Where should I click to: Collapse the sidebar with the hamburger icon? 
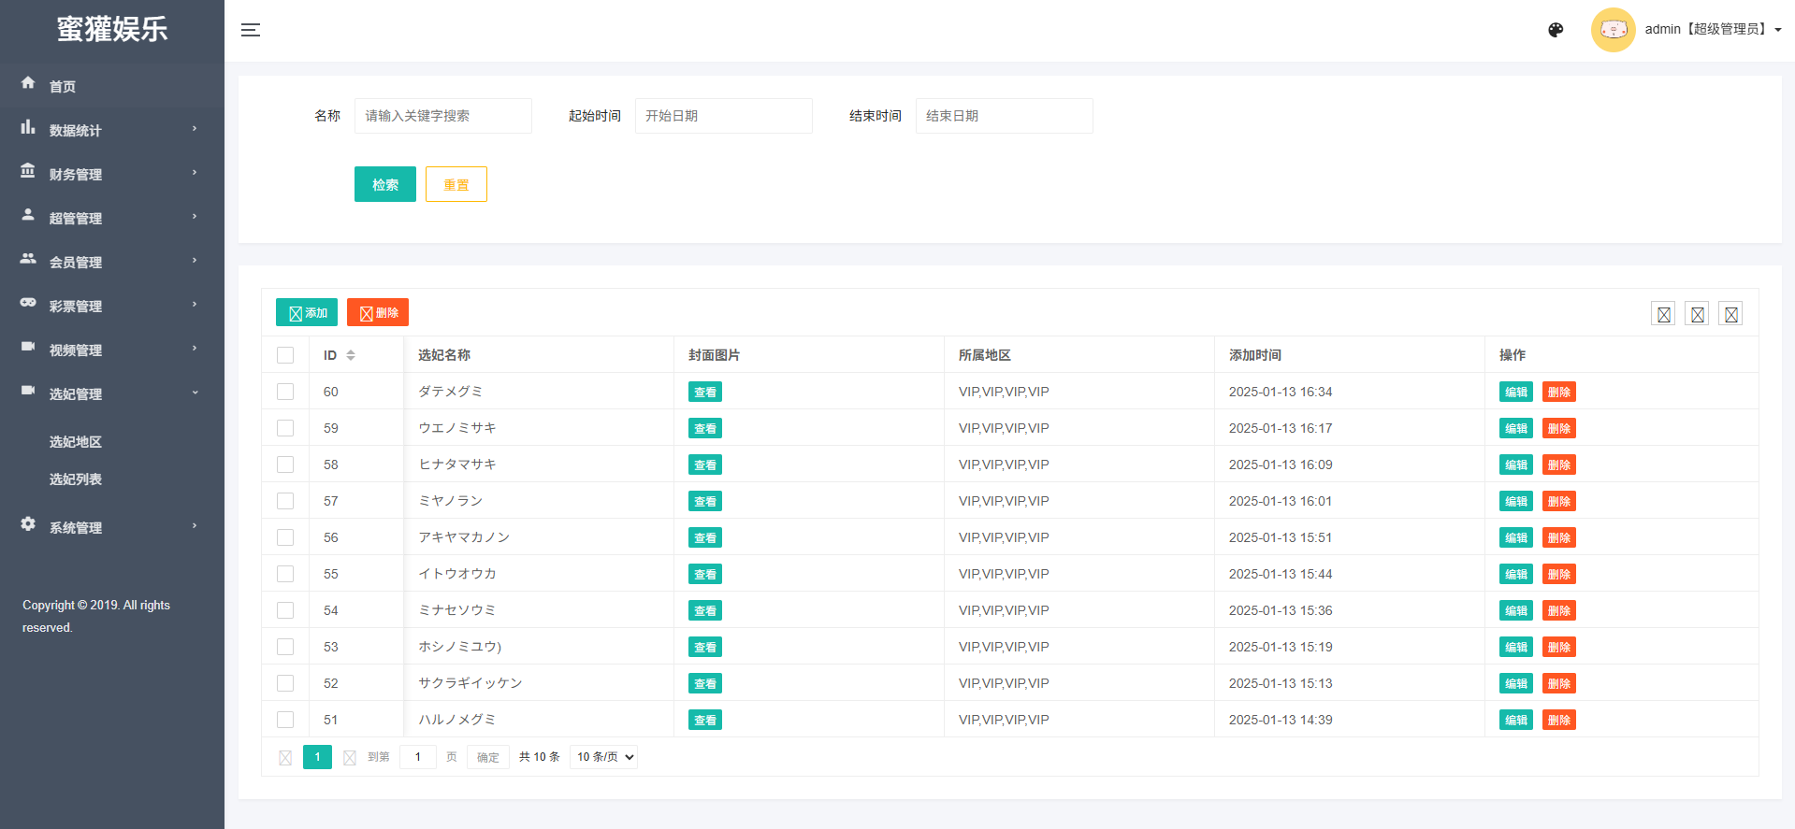pyautogui.click(x=251, y=30)
